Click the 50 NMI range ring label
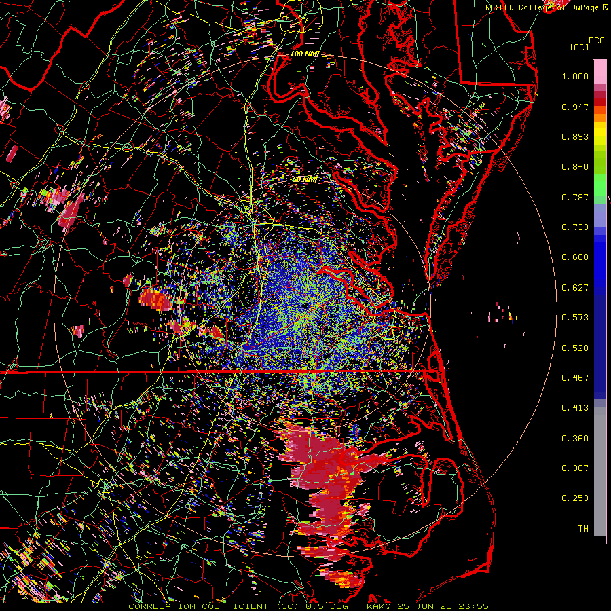Viewport: 611px width, 611px height. (305, 180)
